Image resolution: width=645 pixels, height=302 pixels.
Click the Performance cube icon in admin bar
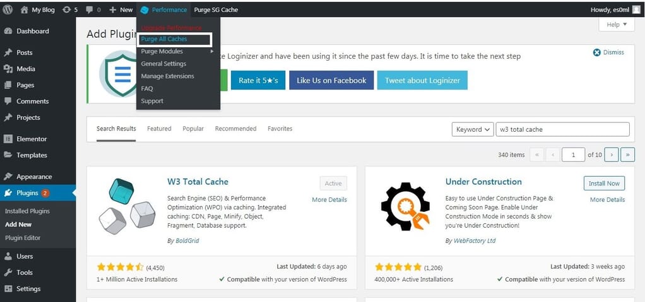pyautogui.click(x=145, y=10)
